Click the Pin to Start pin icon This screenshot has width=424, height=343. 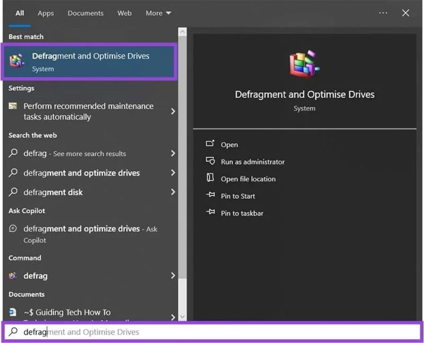pos(210,196)
